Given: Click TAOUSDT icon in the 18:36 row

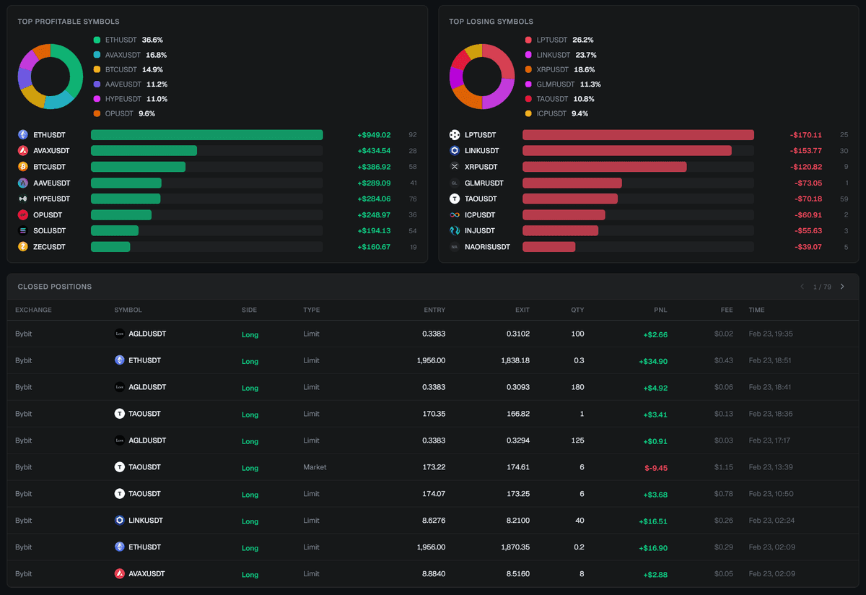Looking at the screenshot, I should (x=120, y=414).
